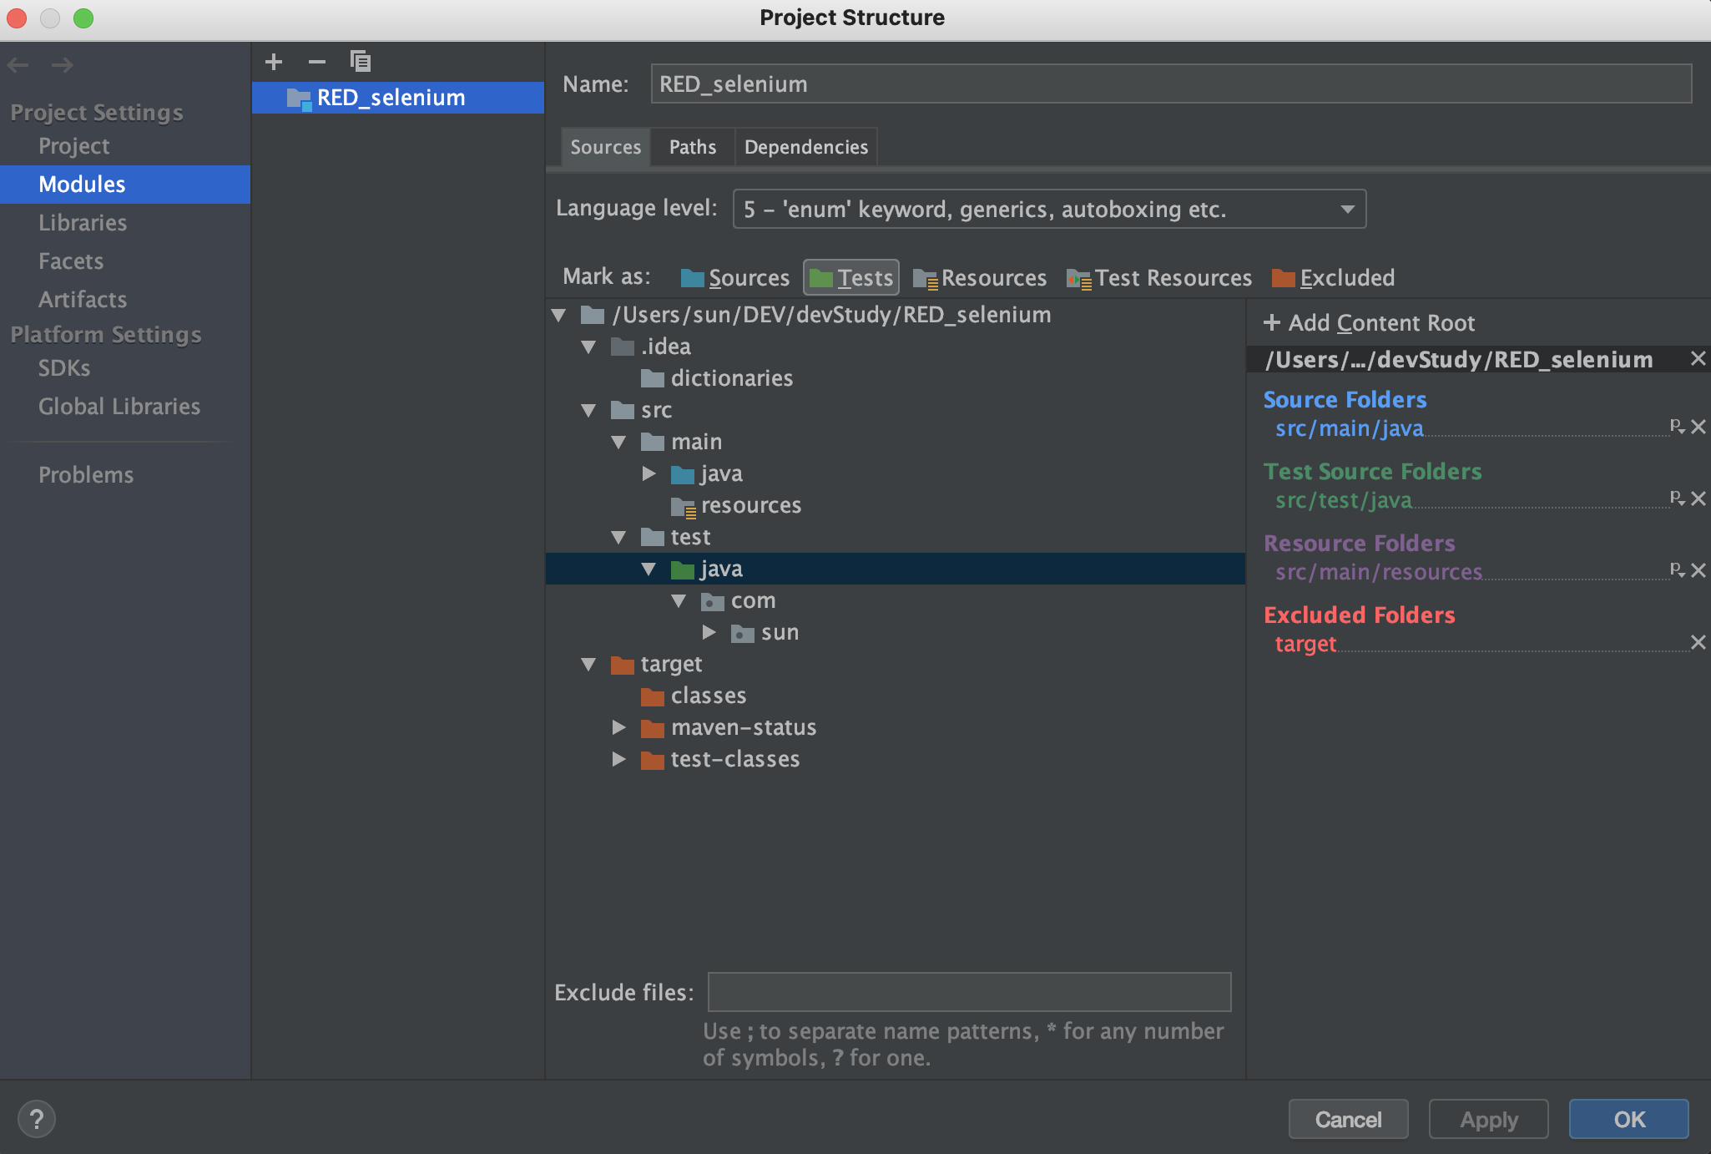
Task: Remove target from excluded folders
Action: 1698,642
